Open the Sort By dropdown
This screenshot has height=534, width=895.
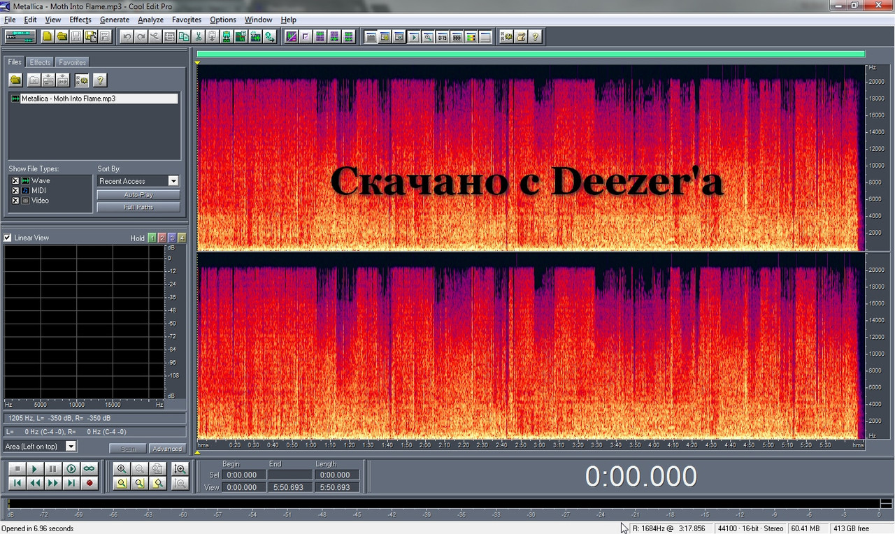[x=173, y=181]
